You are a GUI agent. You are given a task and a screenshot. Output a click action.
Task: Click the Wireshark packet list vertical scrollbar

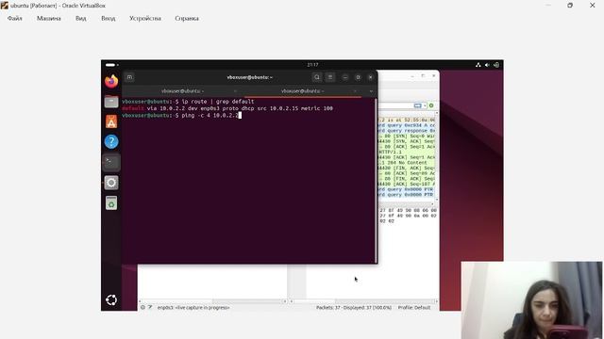click(437, 157)
